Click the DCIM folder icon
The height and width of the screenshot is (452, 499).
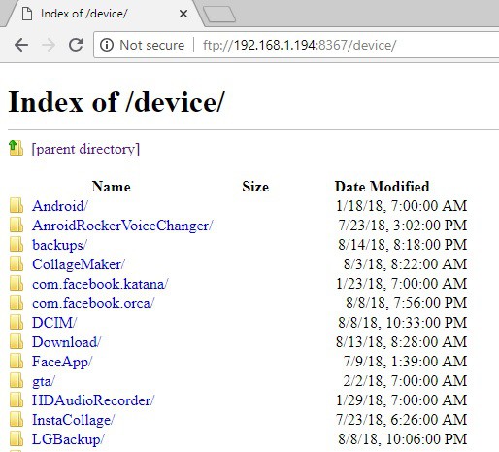tap(17, 322)
